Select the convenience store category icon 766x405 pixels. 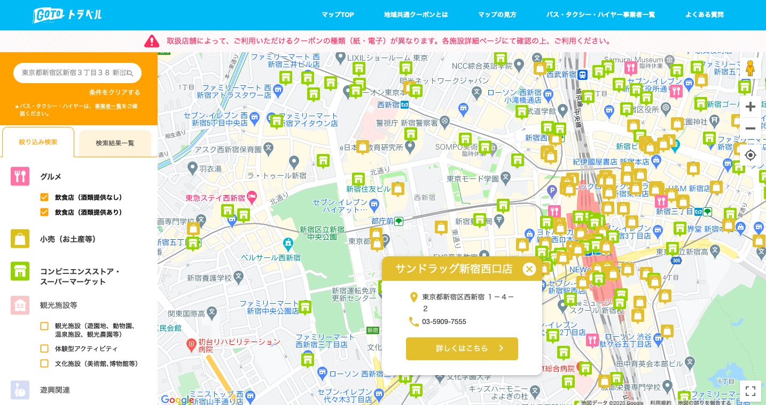20,271
